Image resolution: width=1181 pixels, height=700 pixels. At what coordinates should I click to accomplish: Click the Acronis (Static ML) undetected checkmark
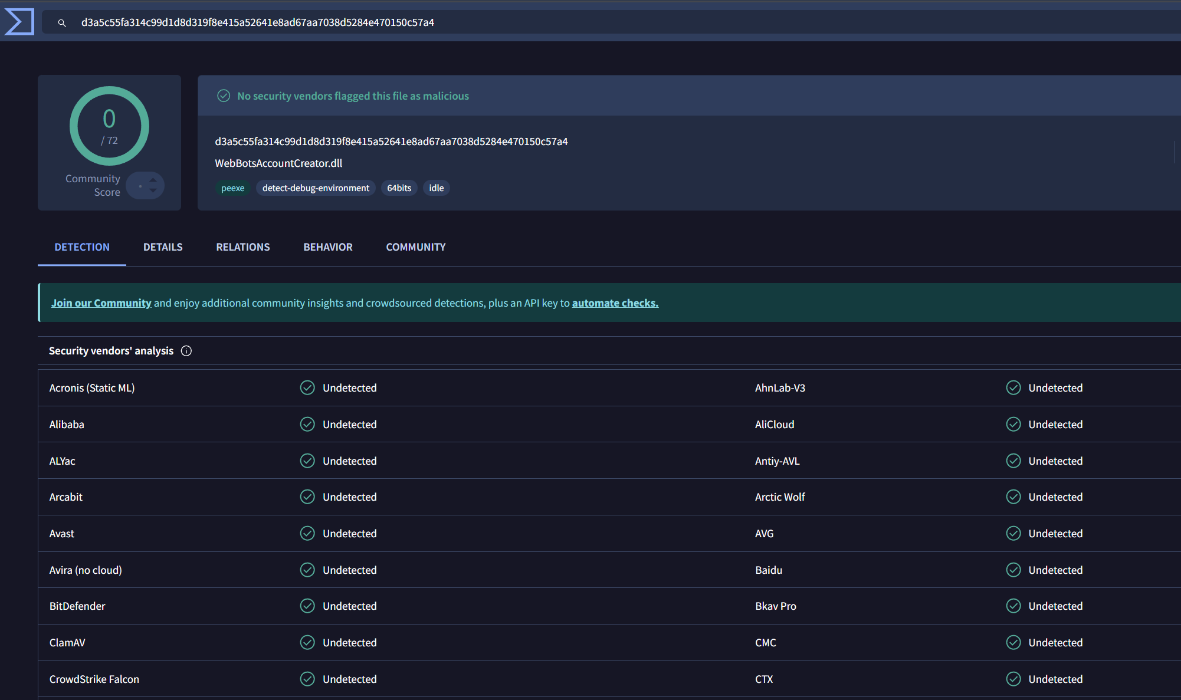(x=307, y=387)
